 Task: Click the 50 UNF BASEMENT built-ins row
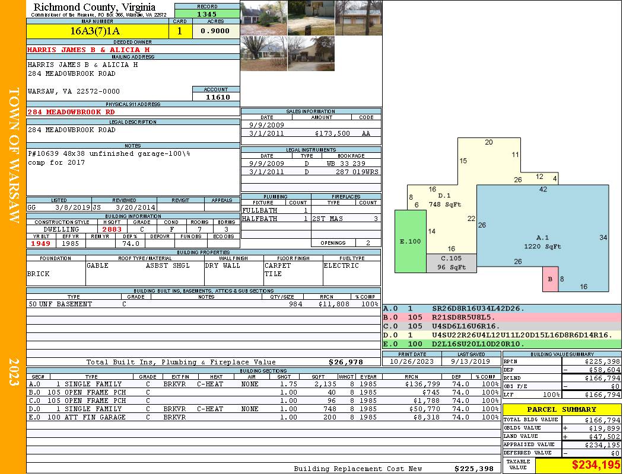pyautogui.click(x=204, y=304)
